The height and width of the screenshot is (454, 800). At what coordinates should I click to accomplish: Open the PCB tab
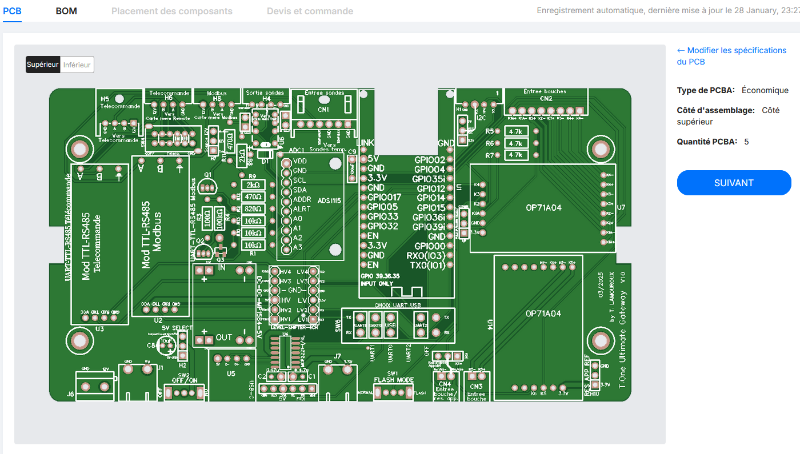12,11
